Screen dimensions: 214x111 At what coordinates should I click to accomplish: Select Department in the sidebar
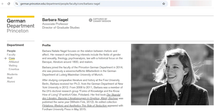(x=16, y=45)
